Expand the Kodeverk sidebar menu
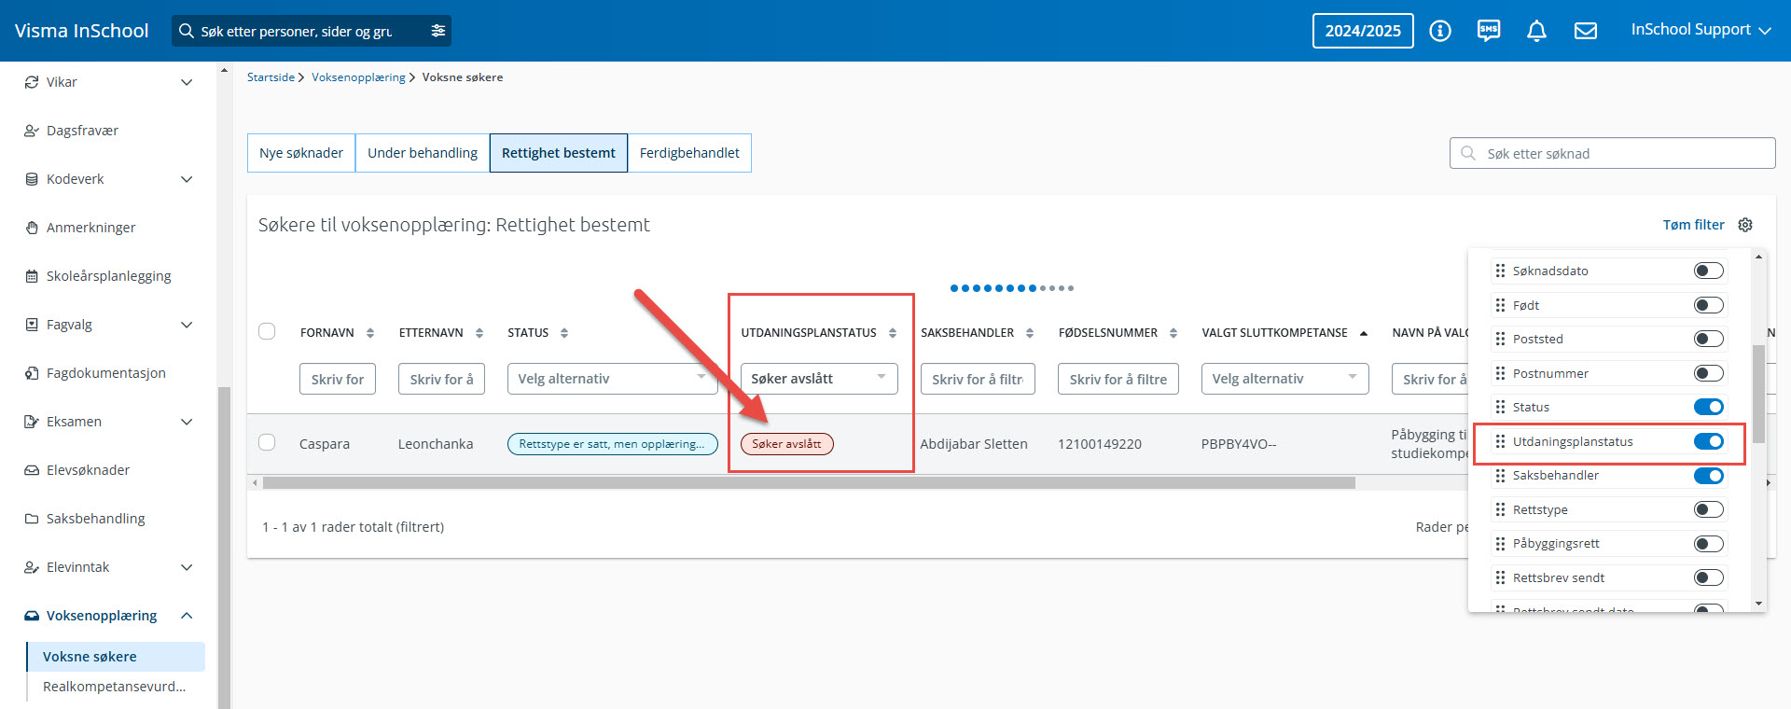 click(x=187, y=179)
